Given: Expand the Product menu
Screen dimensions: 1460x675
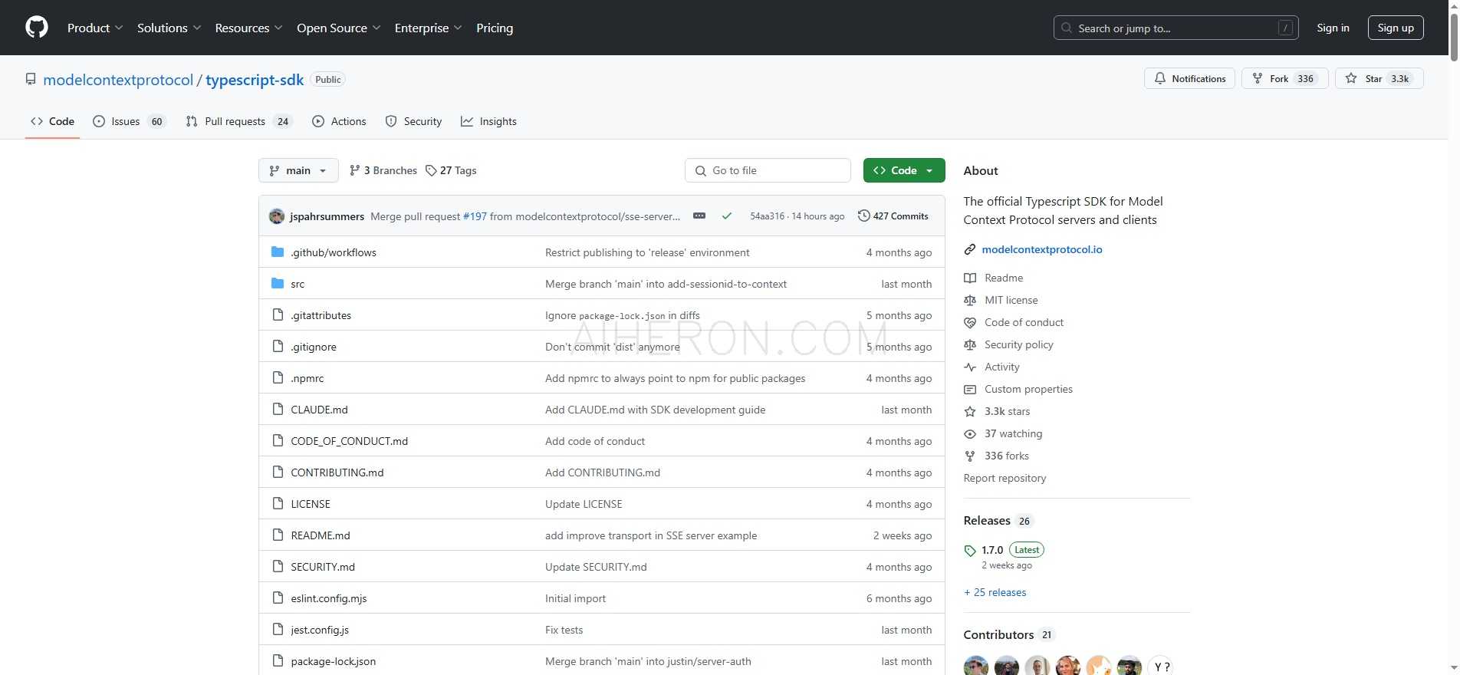Looking at the screenshot, I should click(x=95, y=28).
